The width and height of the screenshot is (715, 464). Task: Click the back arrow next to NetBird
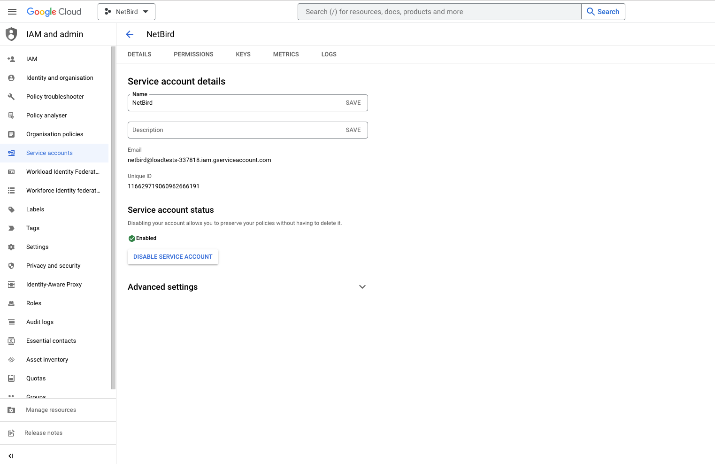130,34
